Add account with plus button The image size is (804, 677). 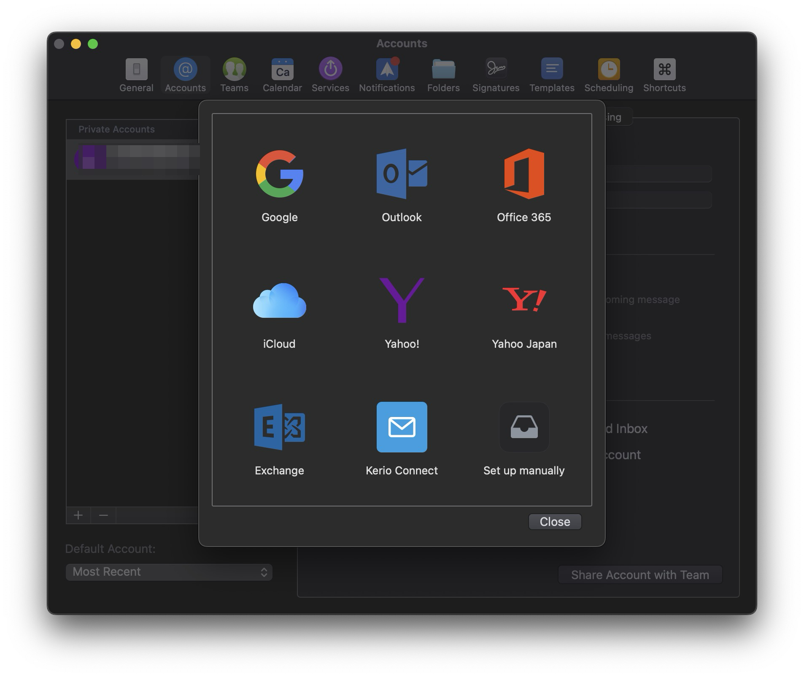[78, 515]
